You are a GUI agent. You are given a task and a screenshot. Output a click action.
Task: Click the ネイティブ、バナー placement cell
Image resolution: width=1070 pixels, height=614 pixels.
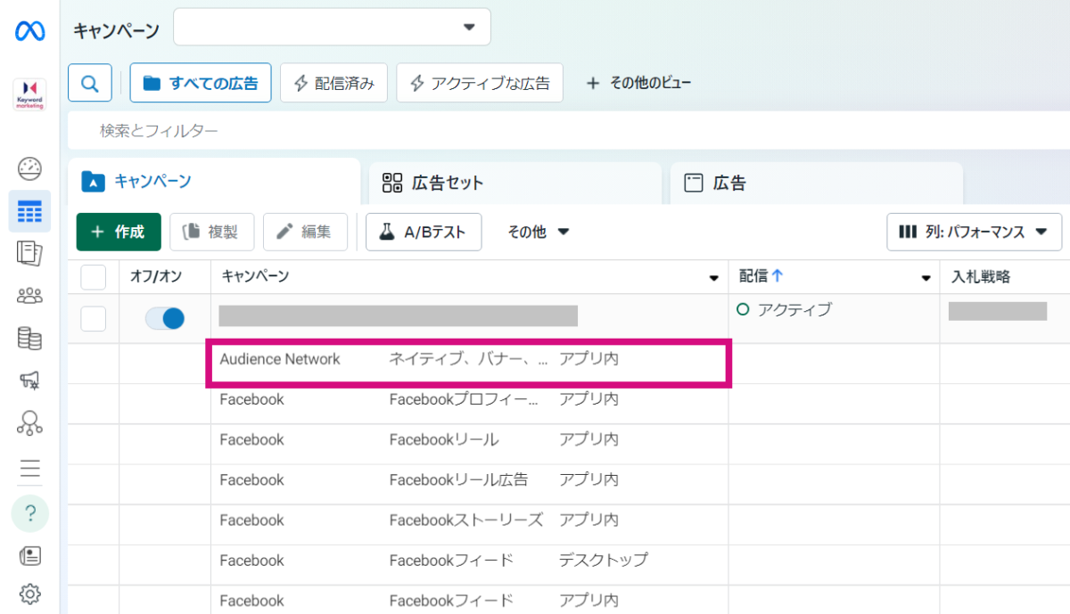point(469,359)
